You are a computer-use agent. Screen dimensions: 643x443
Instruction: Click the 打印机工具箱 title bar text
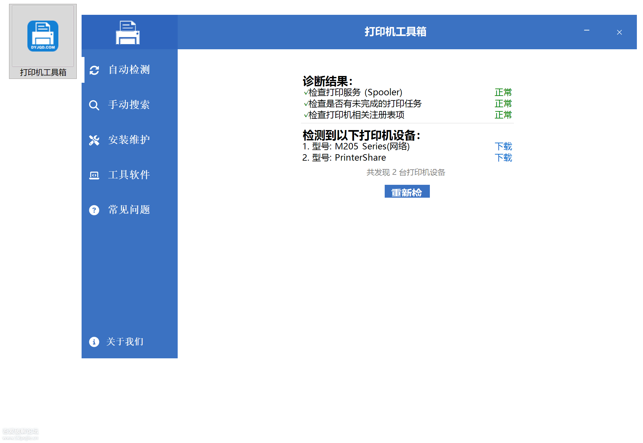395,32
